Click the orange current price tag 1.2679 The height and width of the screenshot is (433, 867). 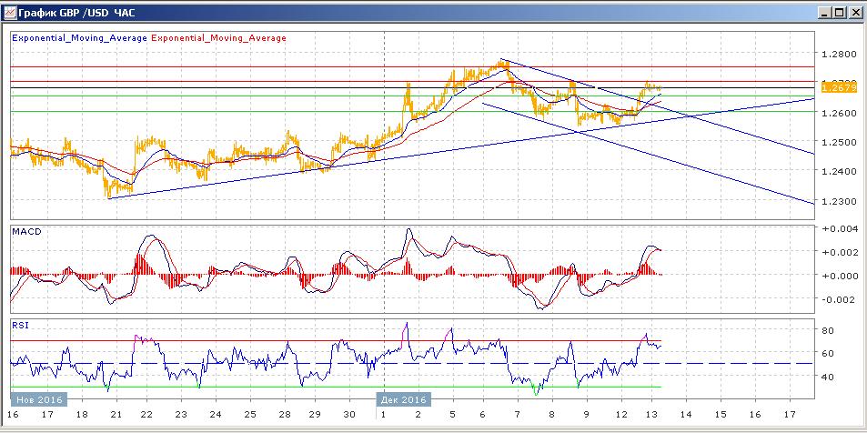pyautogui.click(x=839, y=86)
